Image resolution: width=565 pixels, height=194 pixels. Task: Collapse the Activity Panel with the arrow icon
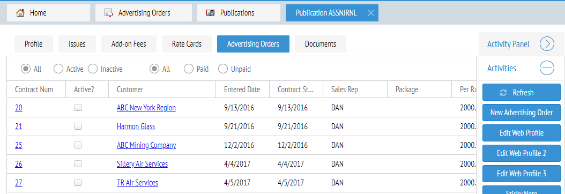[x=547, y=44]
